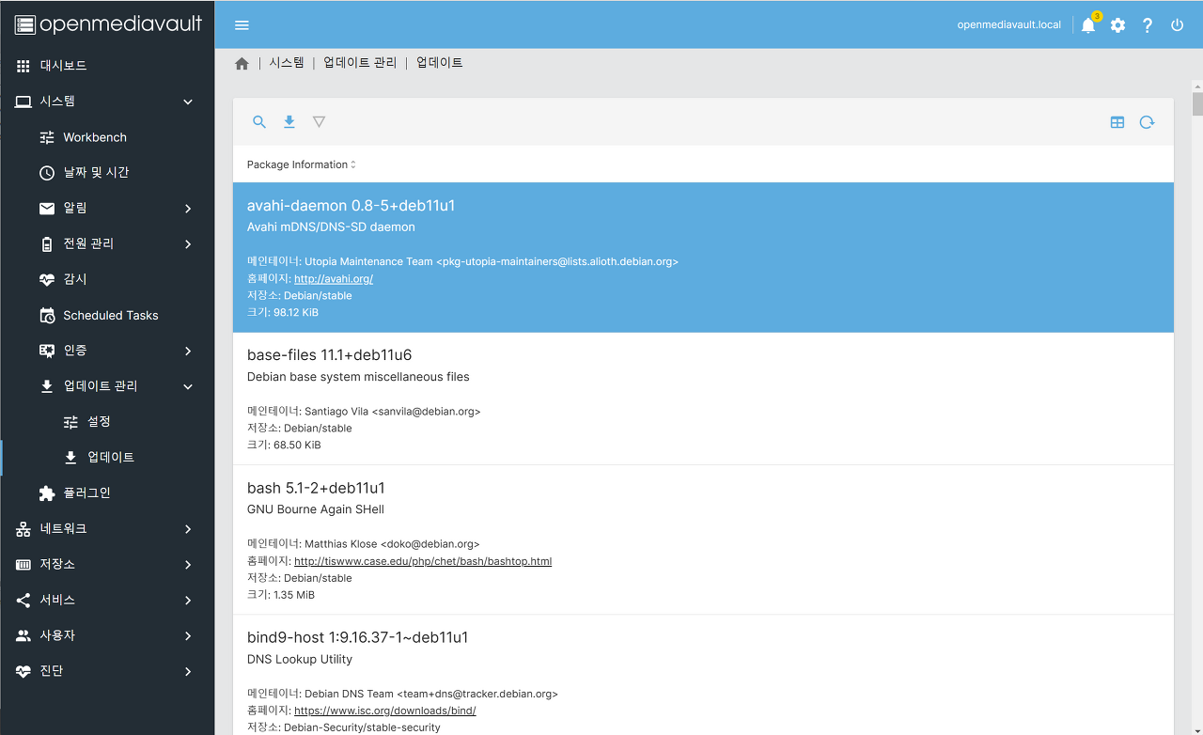The height and width of the screenshot is (735, 1203).
Task: Click the 날짜 및 시간 clock icon
Action: (47, 173)
